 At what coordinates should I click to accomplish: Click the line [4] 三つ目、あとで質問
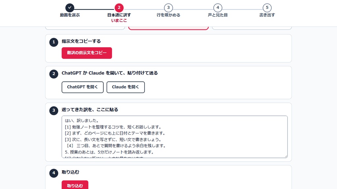click(x=116, y=146)
